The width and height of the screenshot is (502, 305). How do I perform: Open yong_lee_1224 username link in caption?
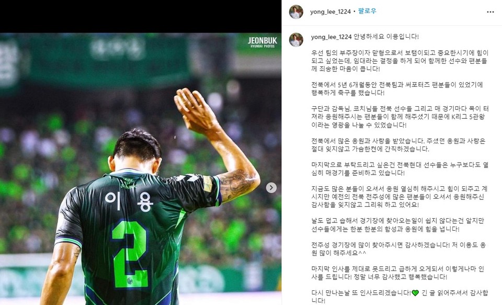click(x=332, y=37)
